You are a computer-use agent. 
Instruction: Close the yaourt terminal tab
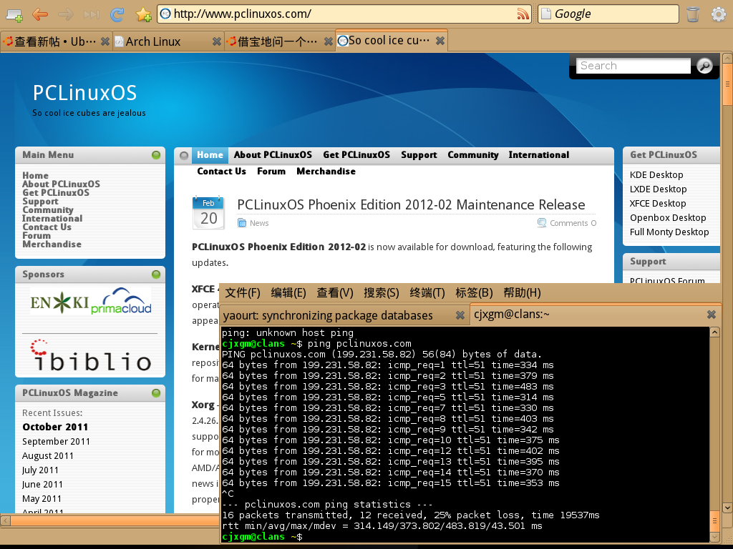[460, 315]
